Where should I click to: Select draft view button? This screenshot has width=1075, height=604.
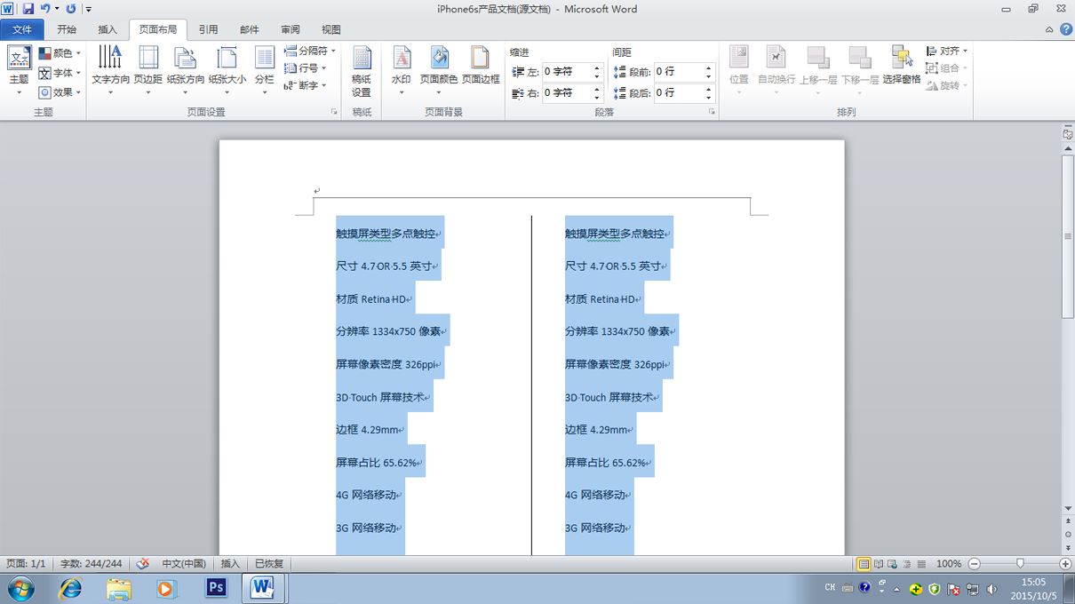pyautogui.click(x=921, y=563)
